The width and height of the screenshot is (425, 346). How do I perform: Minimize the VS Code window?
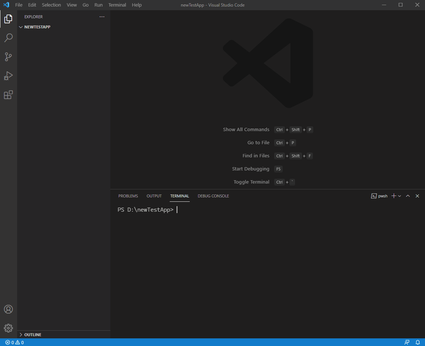pyautogui.click(x=384, y=5)
